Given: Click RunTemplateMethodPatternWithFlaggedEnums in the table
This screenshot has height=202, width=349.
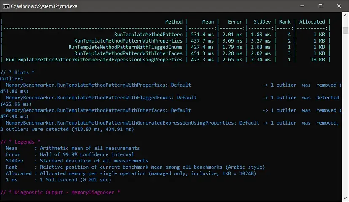Looking at the screenshot, I should 126,47.
